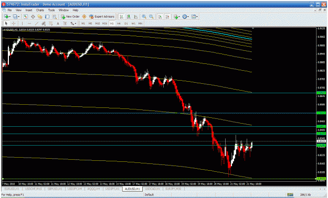
Task: Toggle chart auto scroll
Action: pyautogui.click(x=160, y=17)
